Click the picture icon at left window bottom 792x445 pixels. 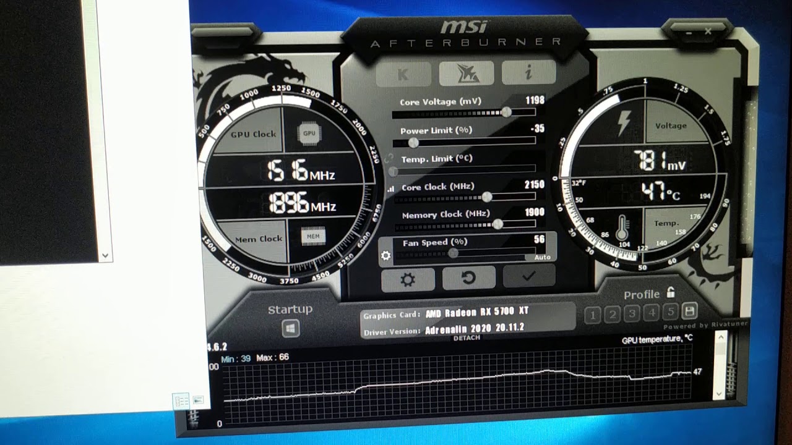click(198, 400)
